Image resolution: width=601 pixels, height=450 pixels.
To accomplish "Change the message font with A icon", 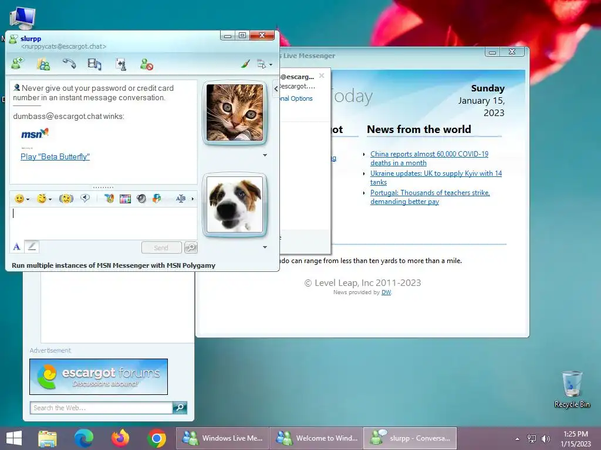I will pos(16,247).
